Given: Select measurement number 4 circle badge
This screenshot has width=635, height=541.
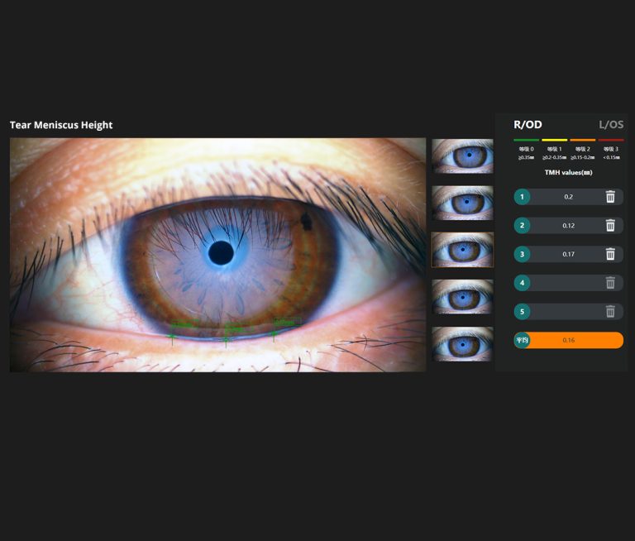Looking at the screenshot, I should click(522, 283).
